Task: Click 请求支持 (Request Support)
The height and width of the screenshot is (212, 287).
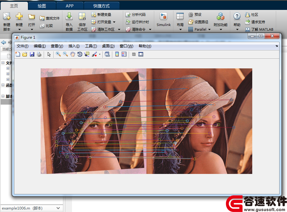Action: coord(255,22)
